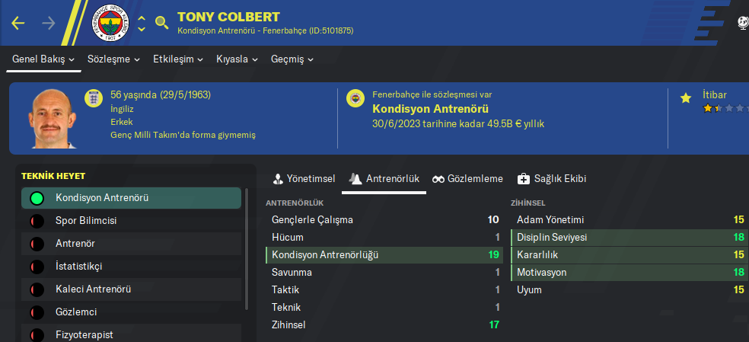This screenshot has width=749, height=342.
Task: Click the back navigation arrow
Action: coord(18,23)
